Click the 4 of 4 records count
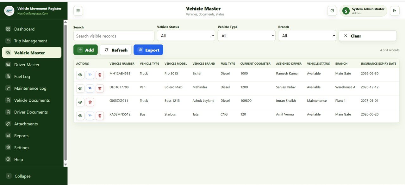The image size is (405, 185). click(x=390, y=50)
